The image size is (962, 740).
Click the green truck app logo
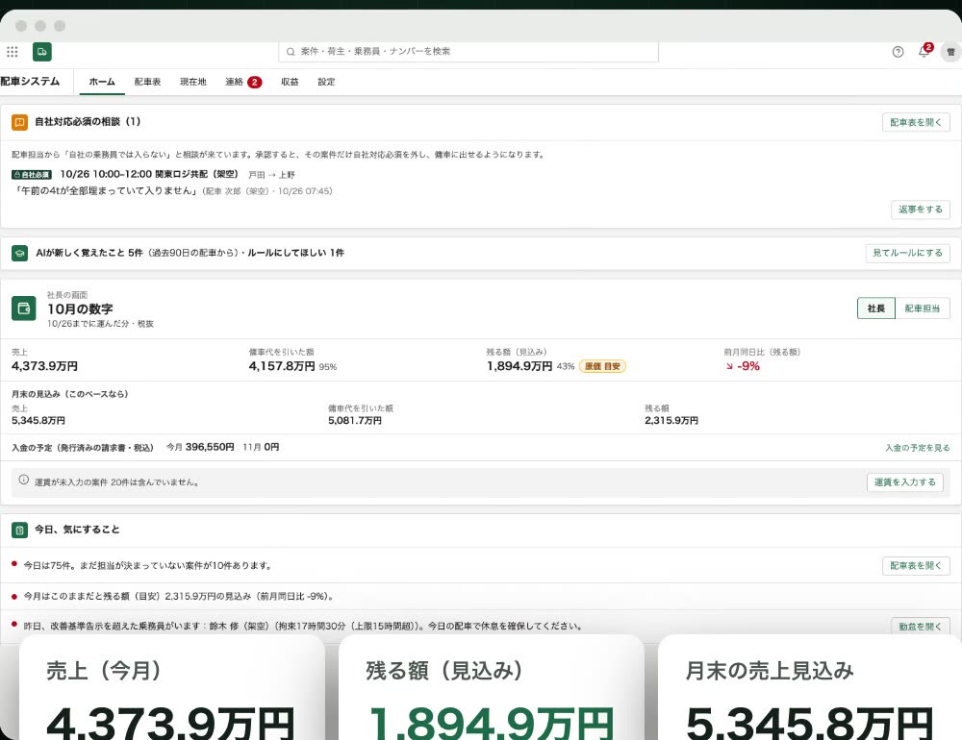click(41, 52)
